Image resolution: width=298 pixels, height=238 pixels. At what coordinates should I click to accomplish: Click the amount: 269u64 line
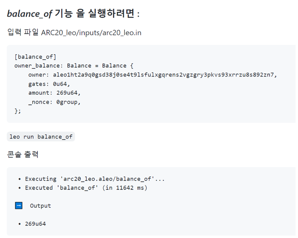[x=54, y=93]
